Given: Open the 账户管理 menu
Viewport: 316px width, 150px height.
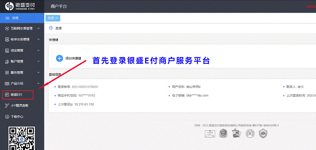Looking at the screenshot, I should pos(22,61).
